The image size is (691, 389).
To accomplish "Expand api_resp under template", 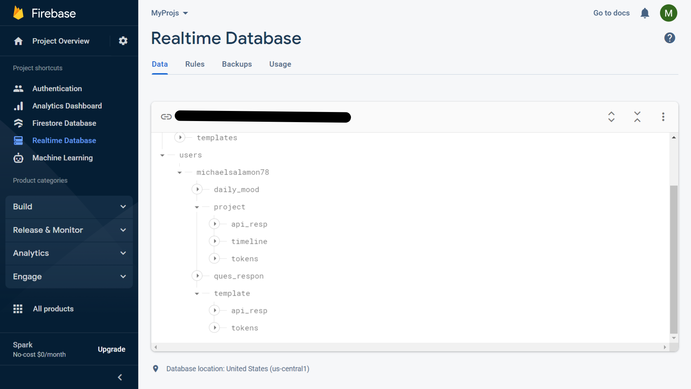I will click(x=215, y=310).
